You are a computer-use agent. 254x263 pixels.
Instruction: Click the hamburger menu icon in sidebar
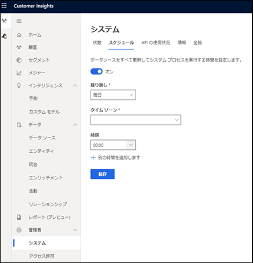pyautogui.click(x=19, y=21)
